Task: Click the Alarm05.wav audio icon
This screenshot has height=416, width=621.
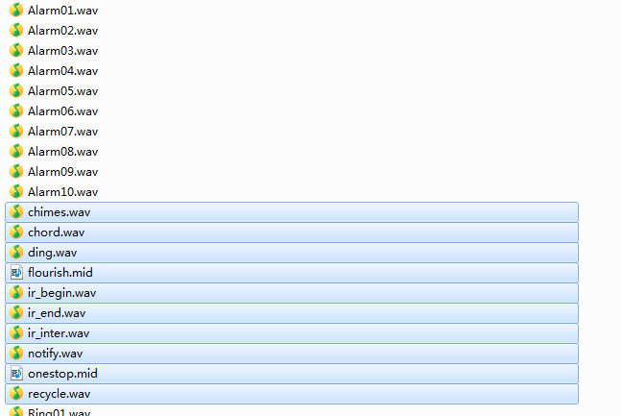Action: 16,90
